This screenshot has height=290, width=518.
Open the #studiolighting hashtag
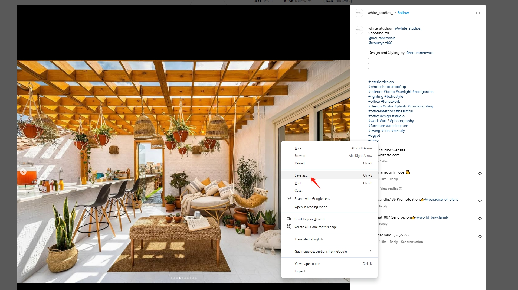[x=420, y=106]
